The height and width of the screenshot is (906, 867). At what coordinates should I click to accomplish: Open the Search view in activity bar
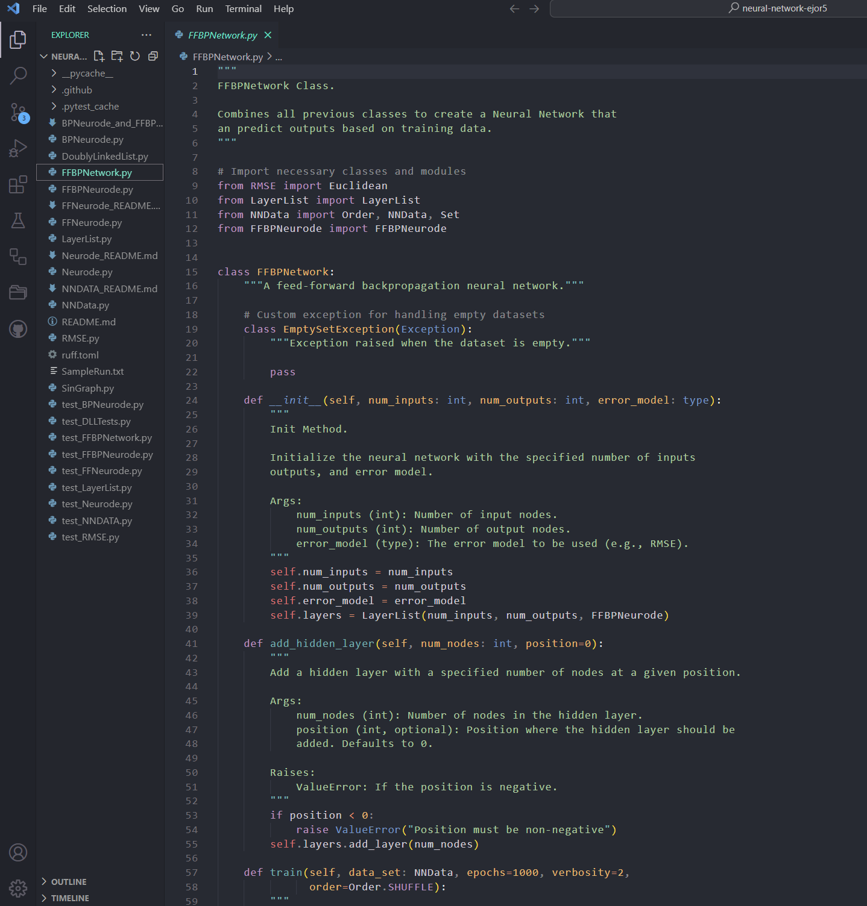coord(18,76)
